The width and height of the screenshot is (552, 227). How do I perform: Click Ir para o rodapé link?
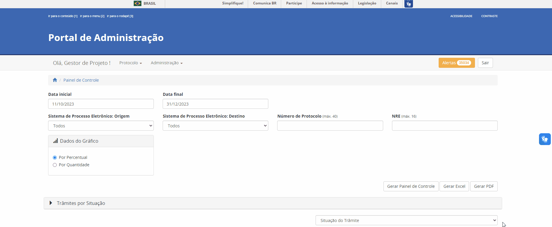coord(120,16)
